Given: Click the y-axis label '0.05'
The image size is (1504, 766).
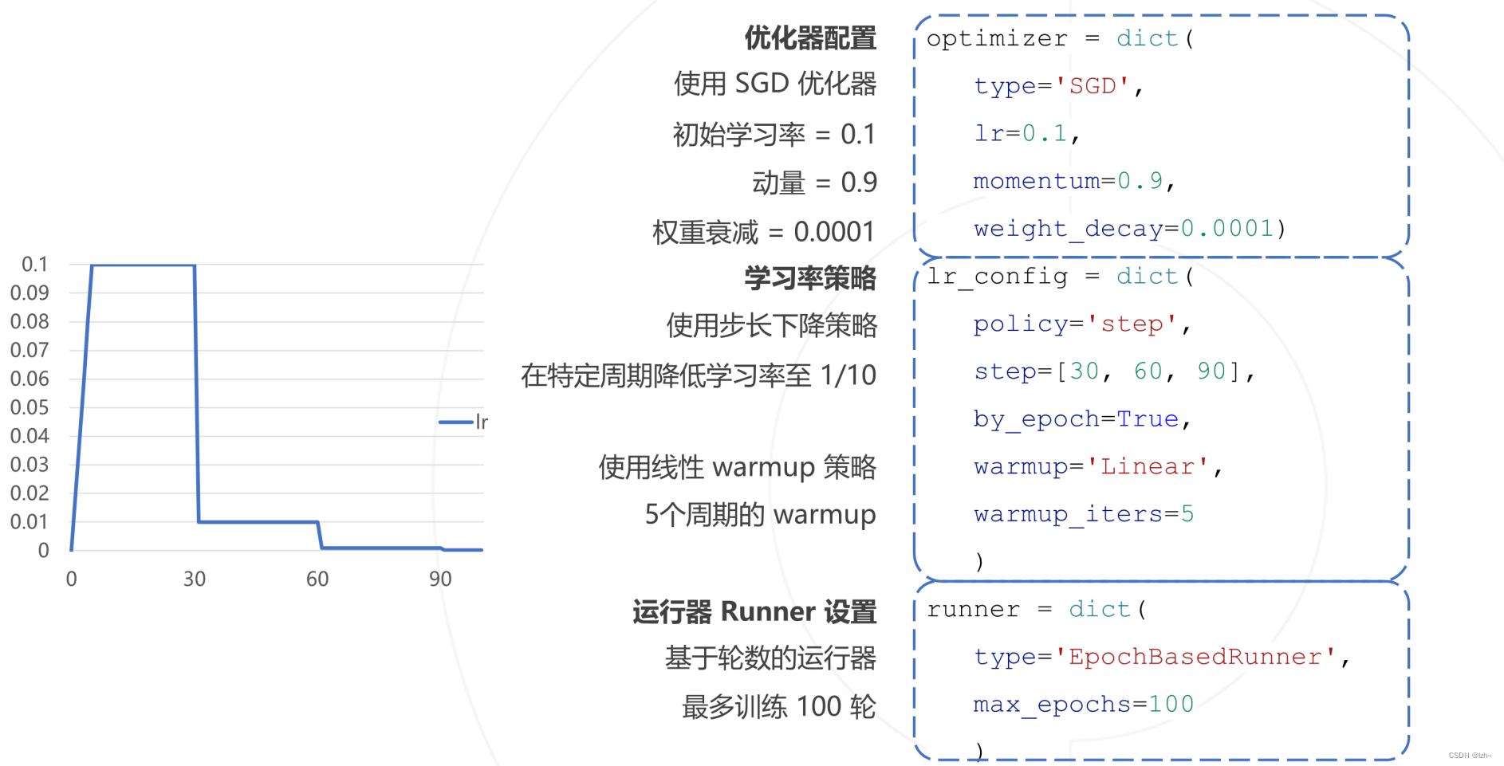Looking at the screenshot, I should click(x=30, y=407).
